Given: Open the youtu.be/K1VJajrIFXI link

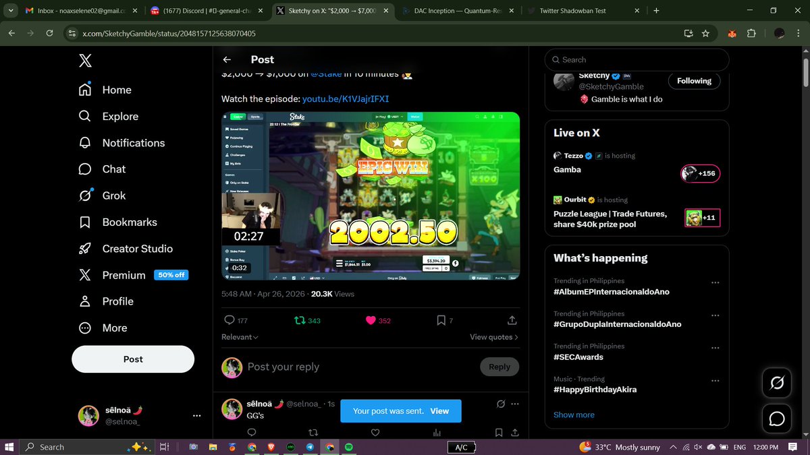Looking at the screenshot, I should pos(346,98).
